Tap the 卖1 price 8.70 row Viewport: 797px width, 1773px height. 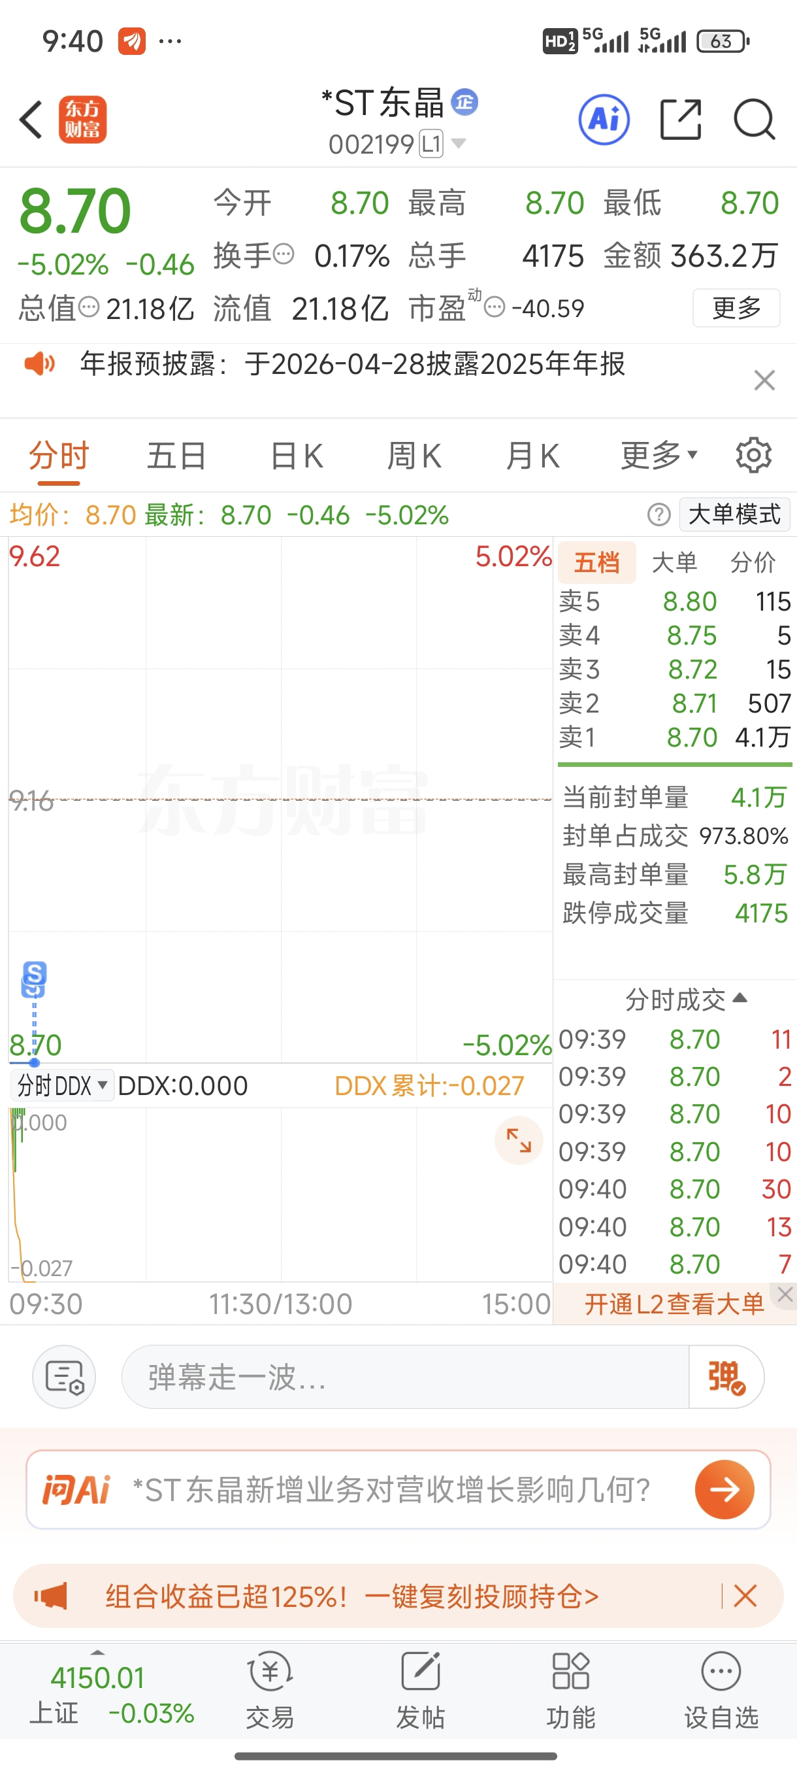(x=675, y=737)
